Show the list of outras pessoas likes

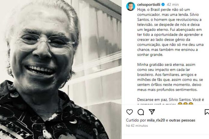182,120
